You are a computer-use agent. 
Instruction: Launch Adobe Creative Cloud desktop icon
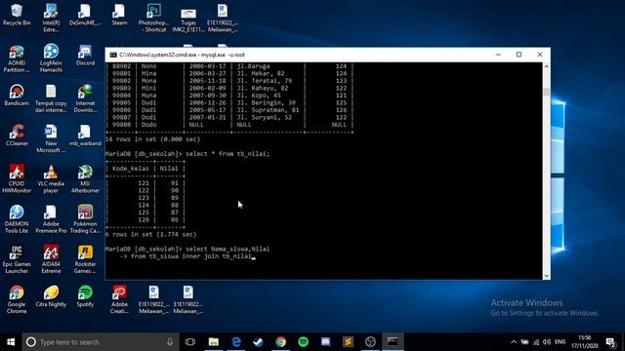pyautogui.click(x=119, y=299)
